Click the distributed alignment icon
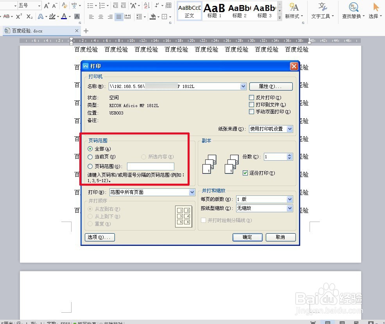 click(x=128, y=17)
